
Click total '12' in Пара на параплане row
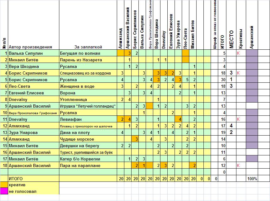pyautogui.click(x=222, y=166)
